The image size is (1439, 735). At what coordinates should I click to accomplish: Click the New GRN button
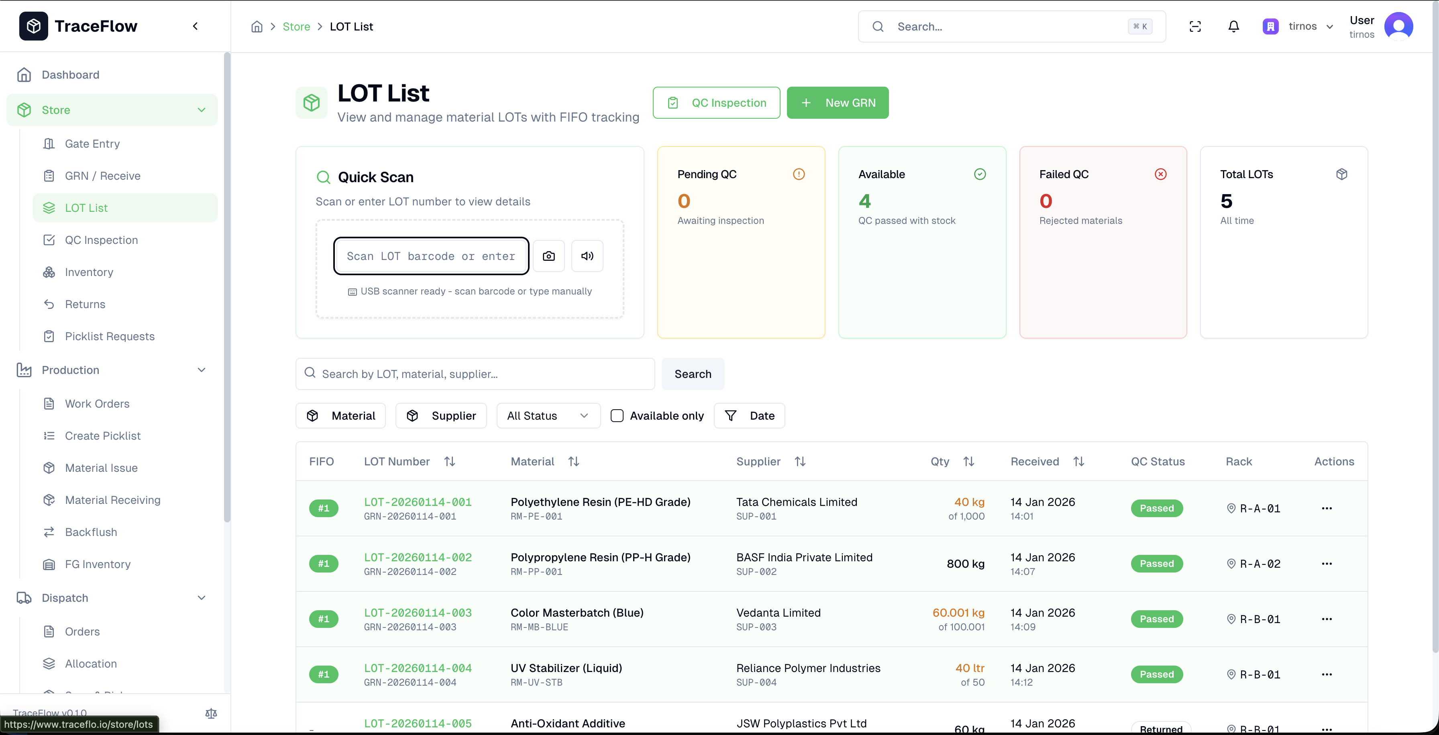(x=838, y=103)
